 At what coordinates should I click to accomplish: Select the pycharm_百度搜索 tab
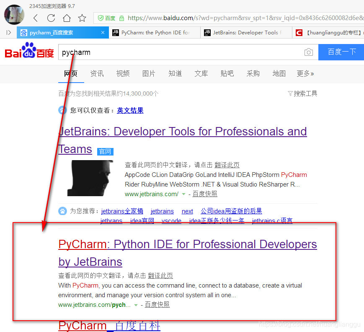(x=63, y=33)
